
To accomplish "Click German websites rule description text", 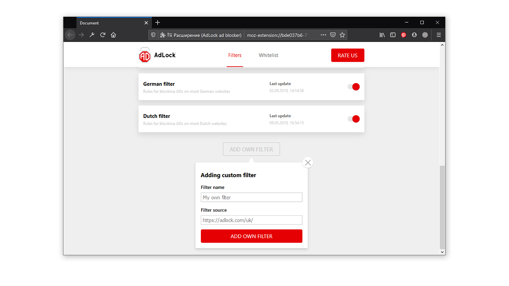I will coord(187,91).
